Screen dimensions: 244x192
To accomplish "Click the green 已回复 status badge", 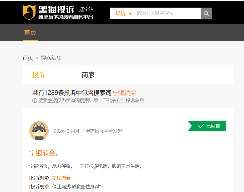I will [207, 126].
